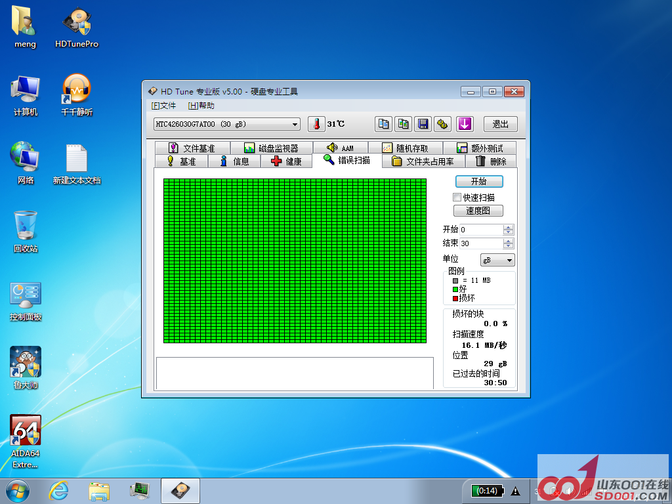Image resolution: width=672 pixels, height=504 pixels.
Task: Switch to the 文件夹占用率 tab
Action: [423, 161]
